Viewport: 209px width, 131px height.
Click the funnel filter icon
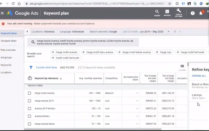pos(31,68)
